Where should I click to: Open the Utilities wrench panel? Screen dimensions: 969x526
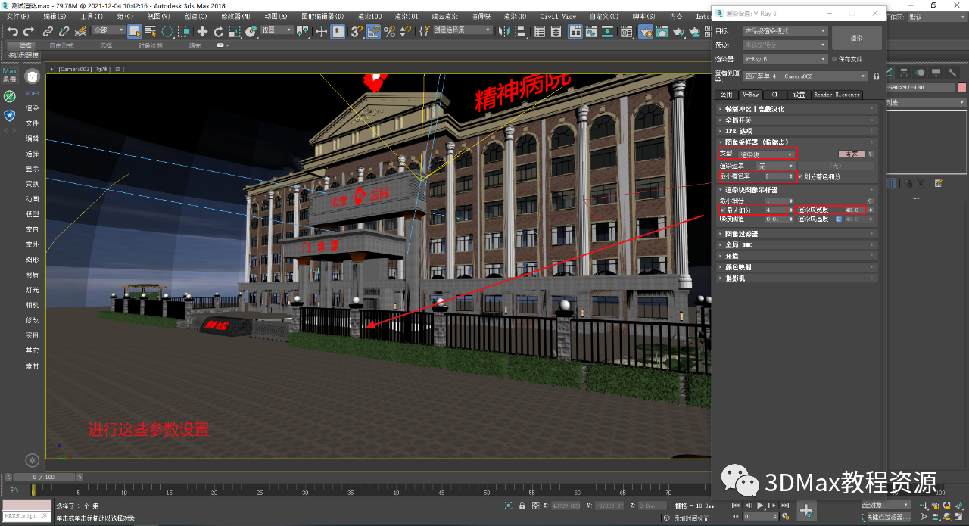tap(952, 73)
